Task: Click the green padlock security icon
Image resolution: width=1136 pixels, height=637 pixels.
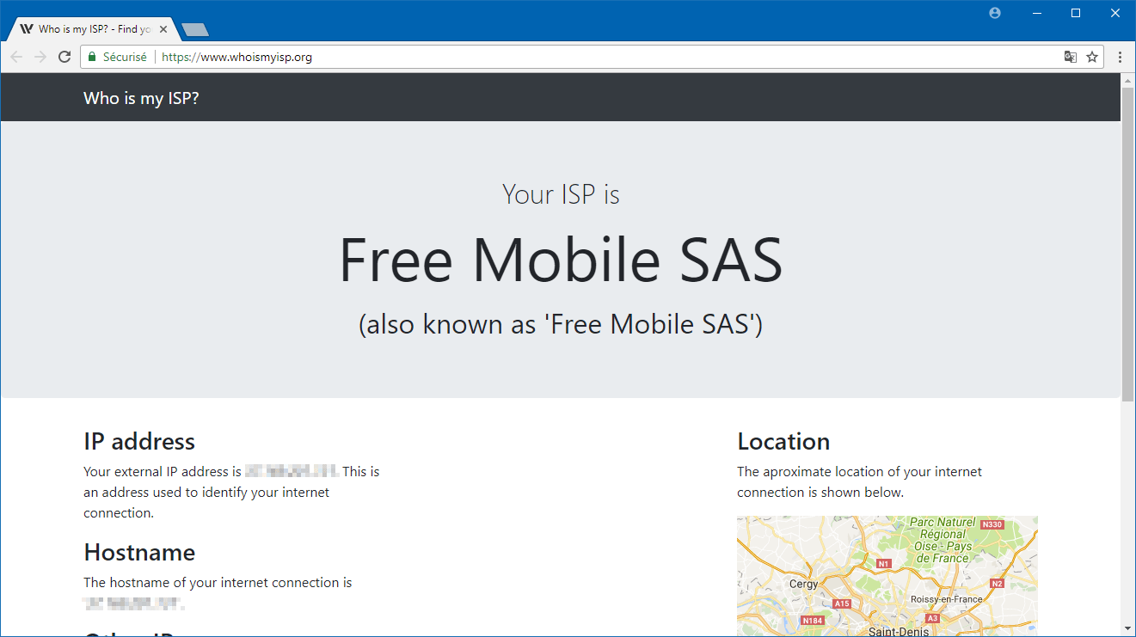Action: 92,57
